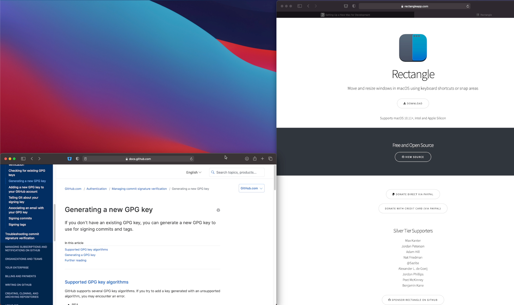Screen dimensions: 514x305
Task: Open privacy shield in rectangleapp.com window
Action: click(x=354, y=6)
